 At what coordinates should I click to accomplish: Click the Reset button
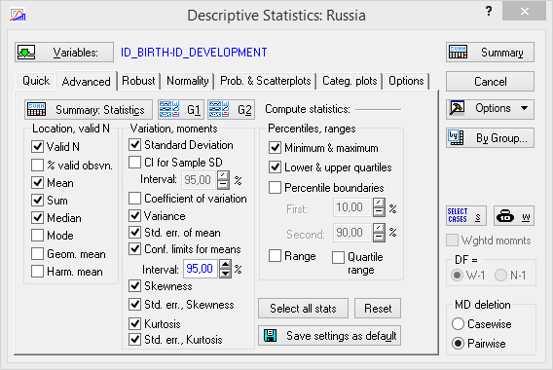point(378,309)
